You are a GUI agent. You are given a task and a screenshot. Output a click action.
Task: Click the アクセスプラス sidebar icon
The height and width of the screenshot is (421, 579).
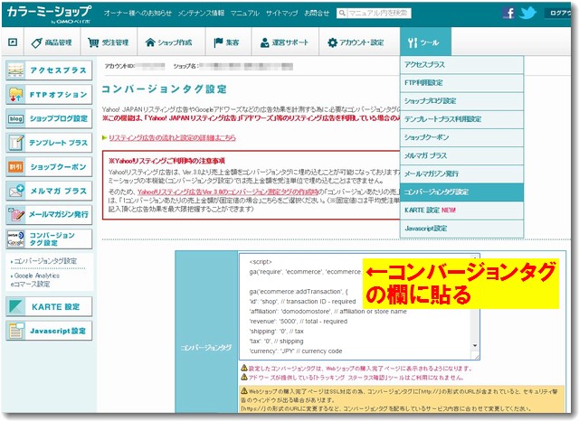pyautogui.click(x=16, y=70)
